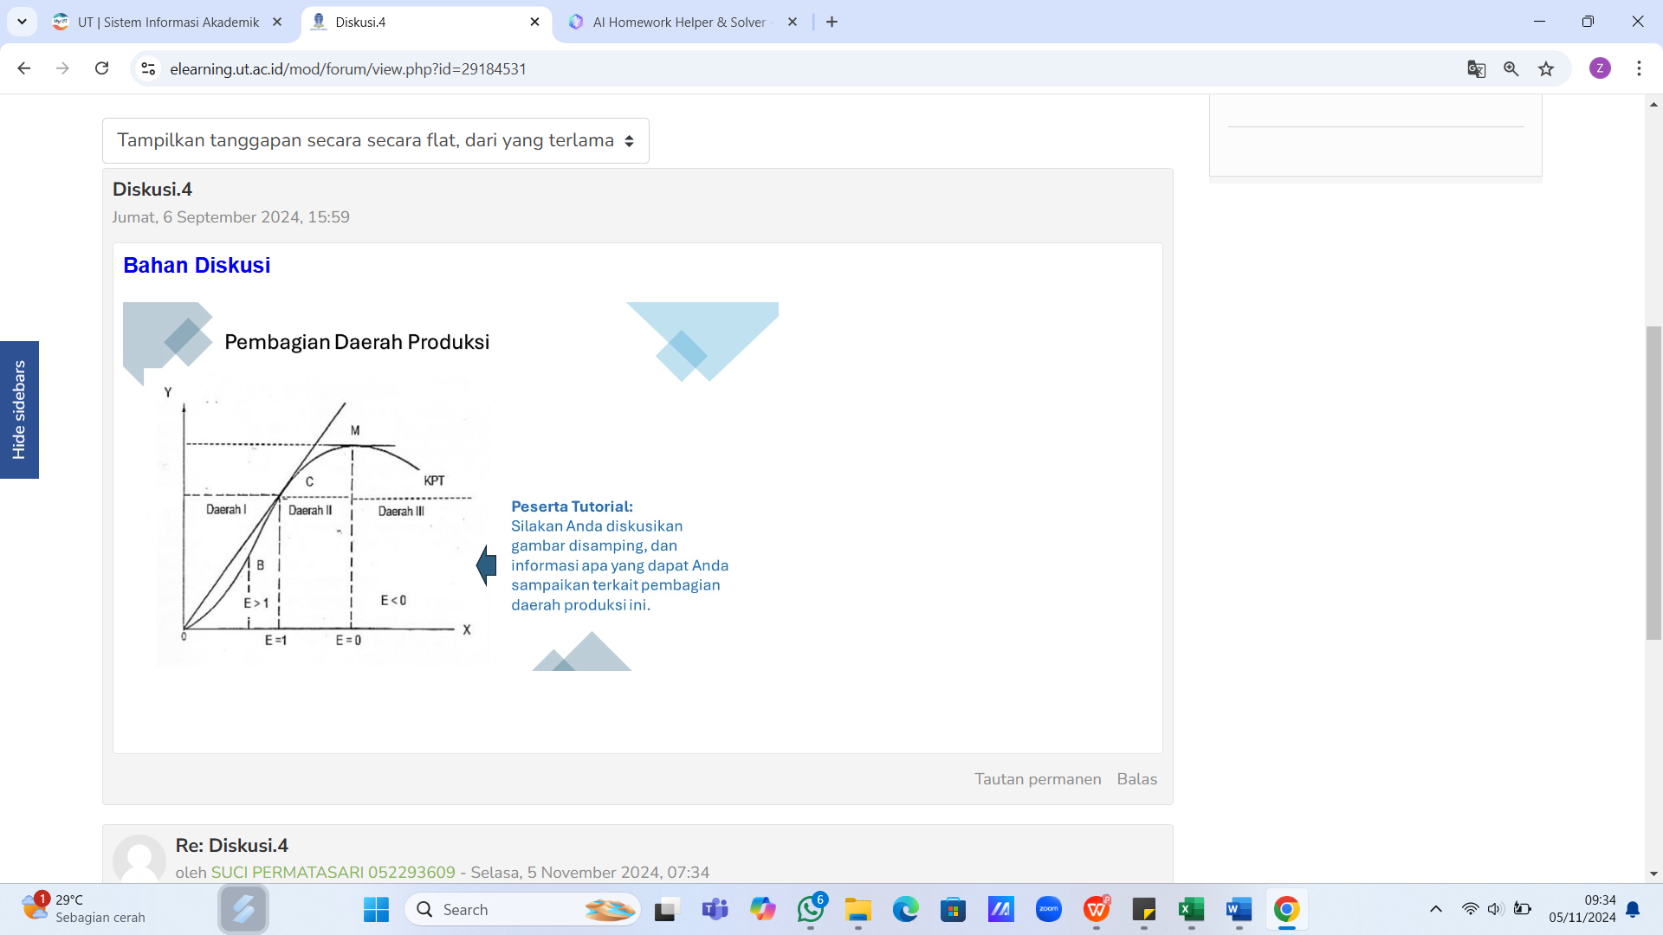Click the Microsoft Word icon in taskbar

pos(1238,909)
